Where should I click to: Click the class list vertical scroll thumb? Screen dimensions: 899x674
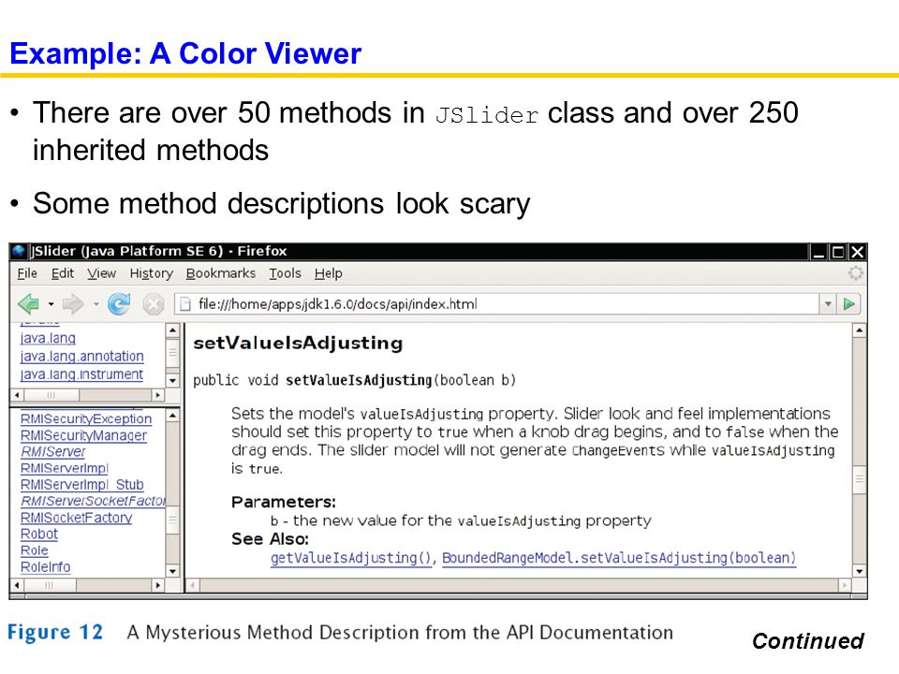(x=172, y=520)
